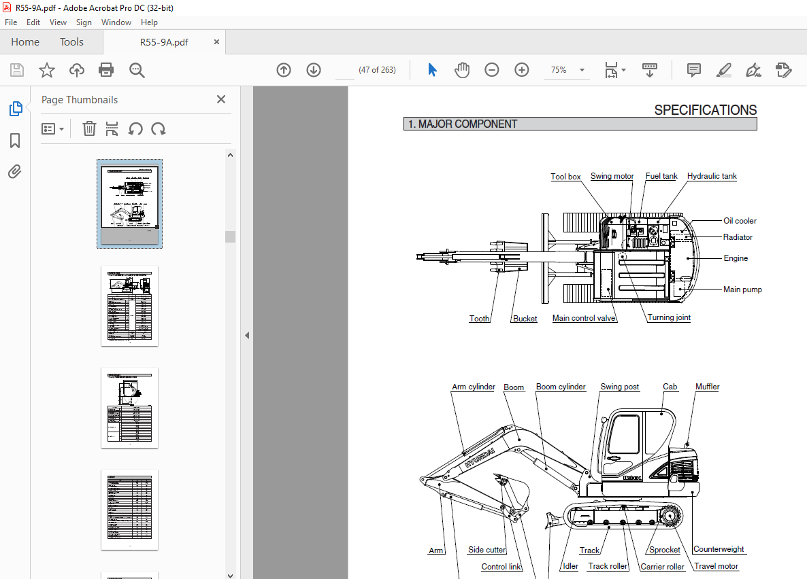Viewport: 807px width, 579px height.
Task: Select the second page thumbnail
Action: point(129,306)
